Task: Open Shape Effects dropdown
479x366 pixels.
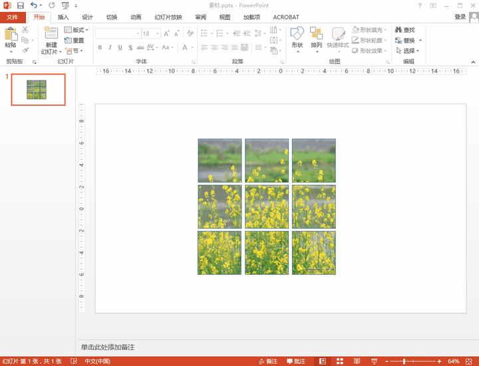Action: (369, 51)
